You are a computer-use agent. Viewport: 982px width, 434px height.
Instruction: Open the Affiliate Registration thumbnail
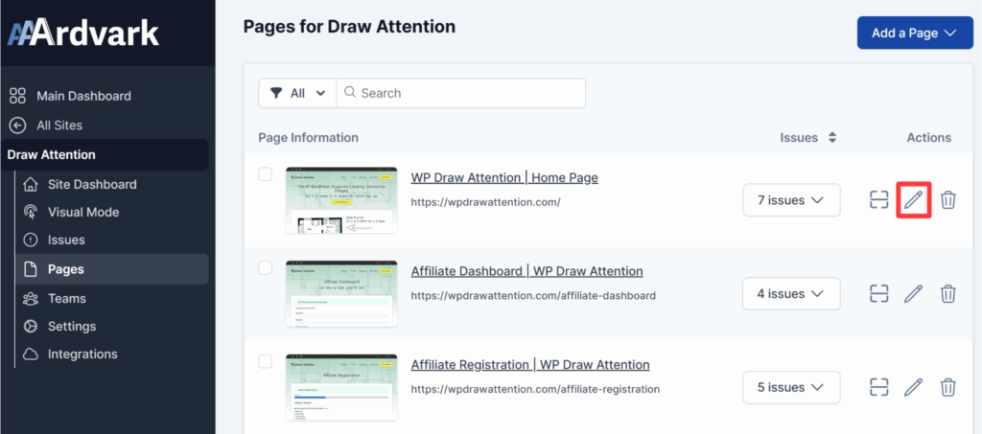click(x=341, y=387)
